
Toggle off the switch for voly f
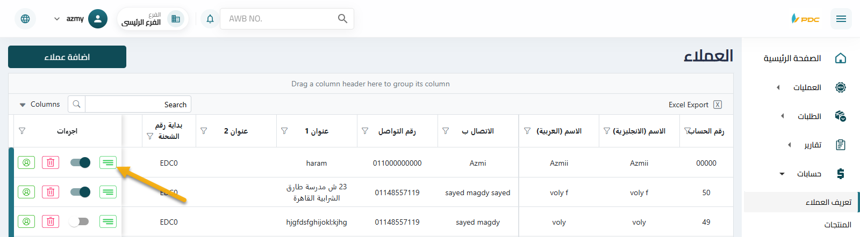pos(80,192)
